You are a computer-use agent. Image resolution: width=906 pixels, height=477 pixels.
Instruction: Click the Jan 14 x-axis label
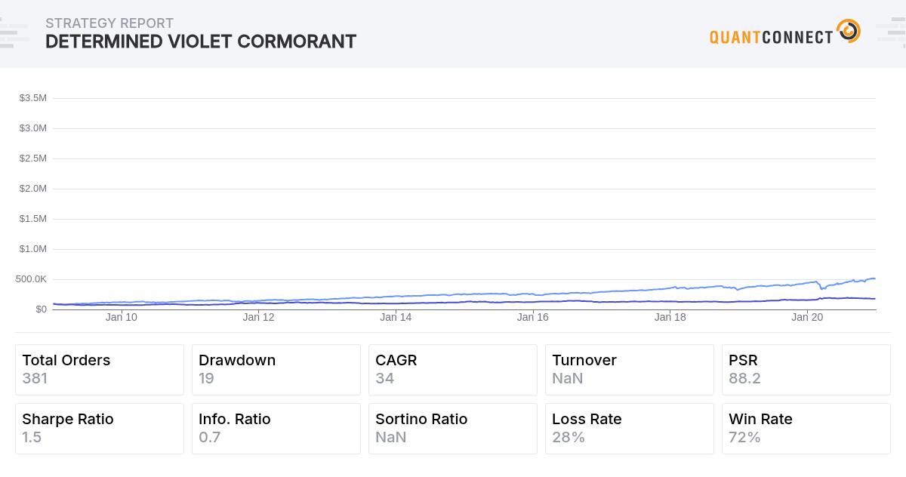tap(396, 318)
